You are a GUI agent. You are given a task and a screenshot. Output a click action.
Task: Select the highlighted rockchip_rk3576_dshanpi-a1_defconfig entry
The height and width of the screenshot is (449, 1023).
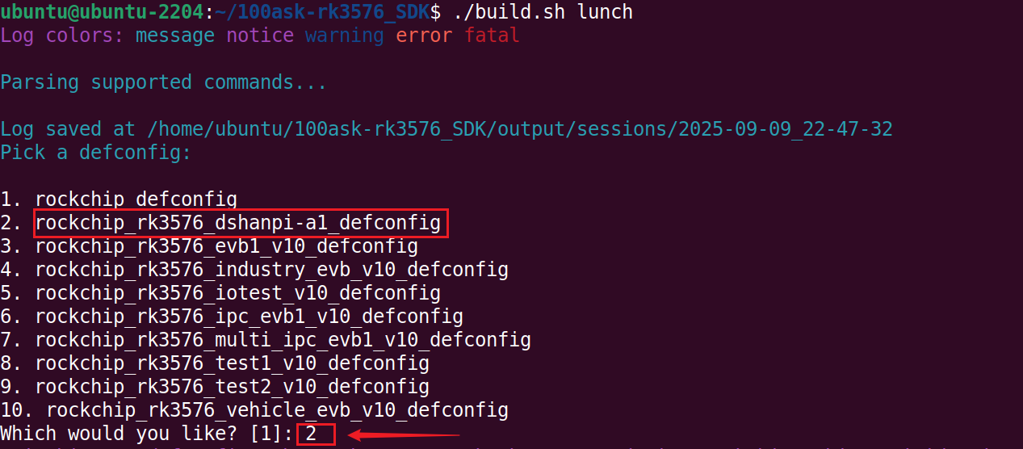[238, 222]
